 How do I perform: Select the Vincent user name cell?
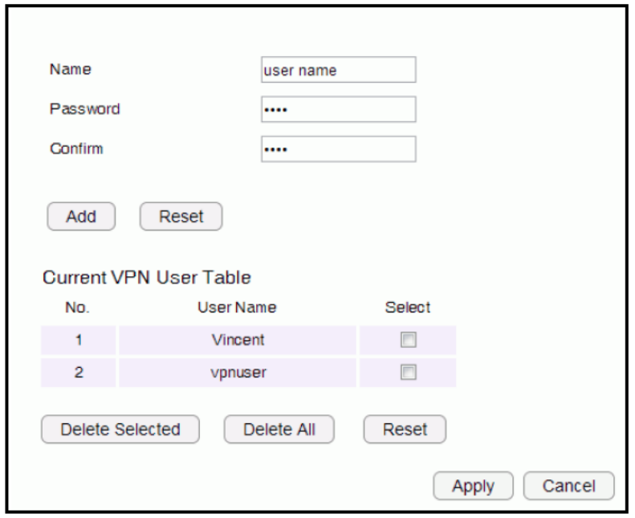tap(237, 341)
